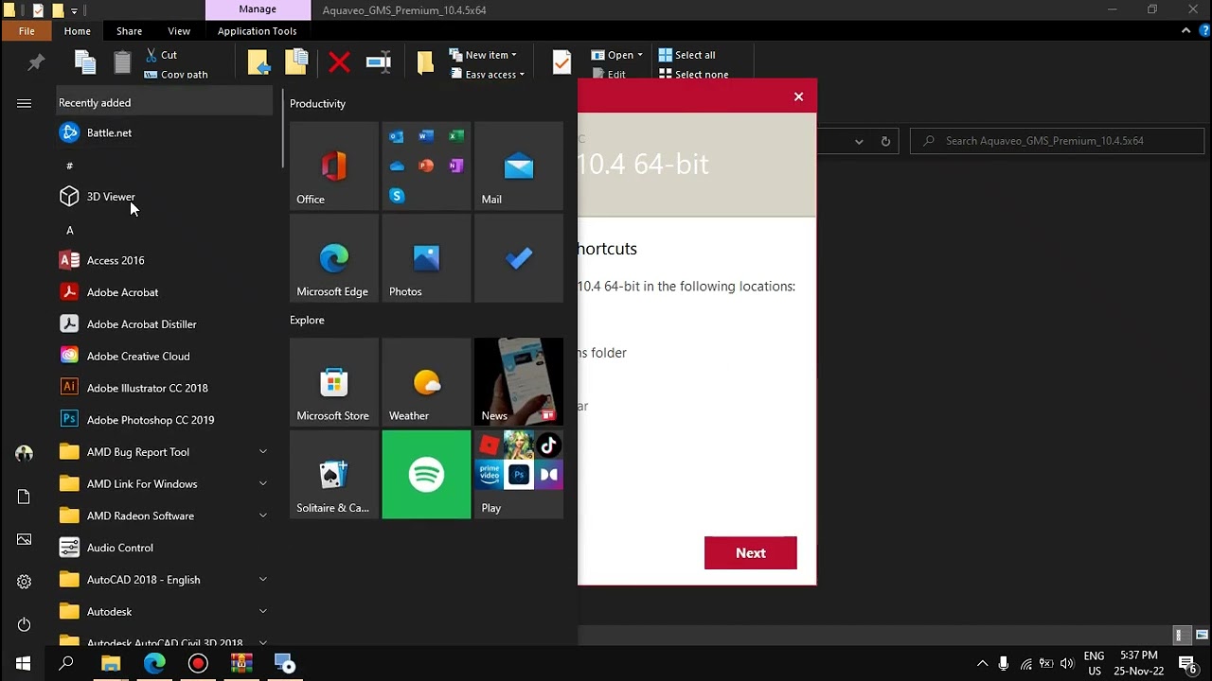Image resolution: width=1212 pixels, height=681 pixels.
Task: Open Access 2016 from app list
Action: [x=163, y=260]
